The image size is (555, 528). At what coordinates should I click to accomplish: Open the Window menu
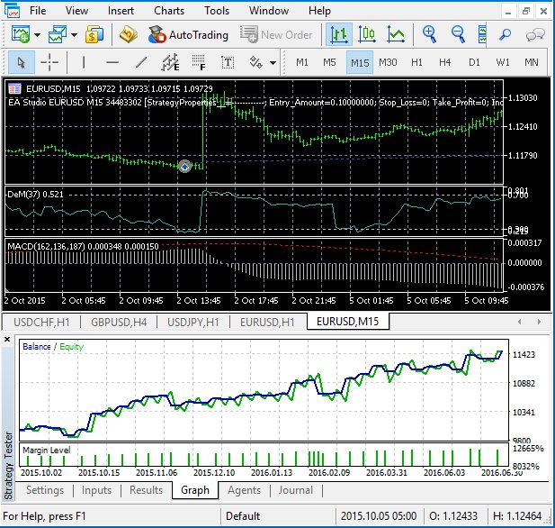pos(269,11)
